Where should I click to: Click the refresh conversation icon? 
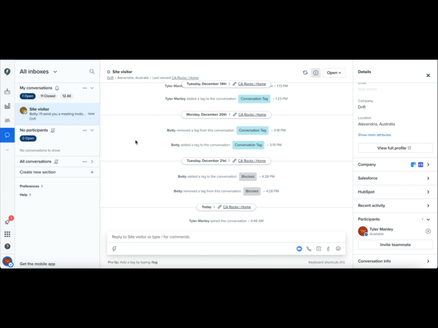(305, 72)
